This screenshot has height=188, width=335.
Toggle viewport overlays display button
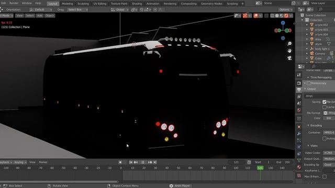pyautogui.click(x=256, y=16)
